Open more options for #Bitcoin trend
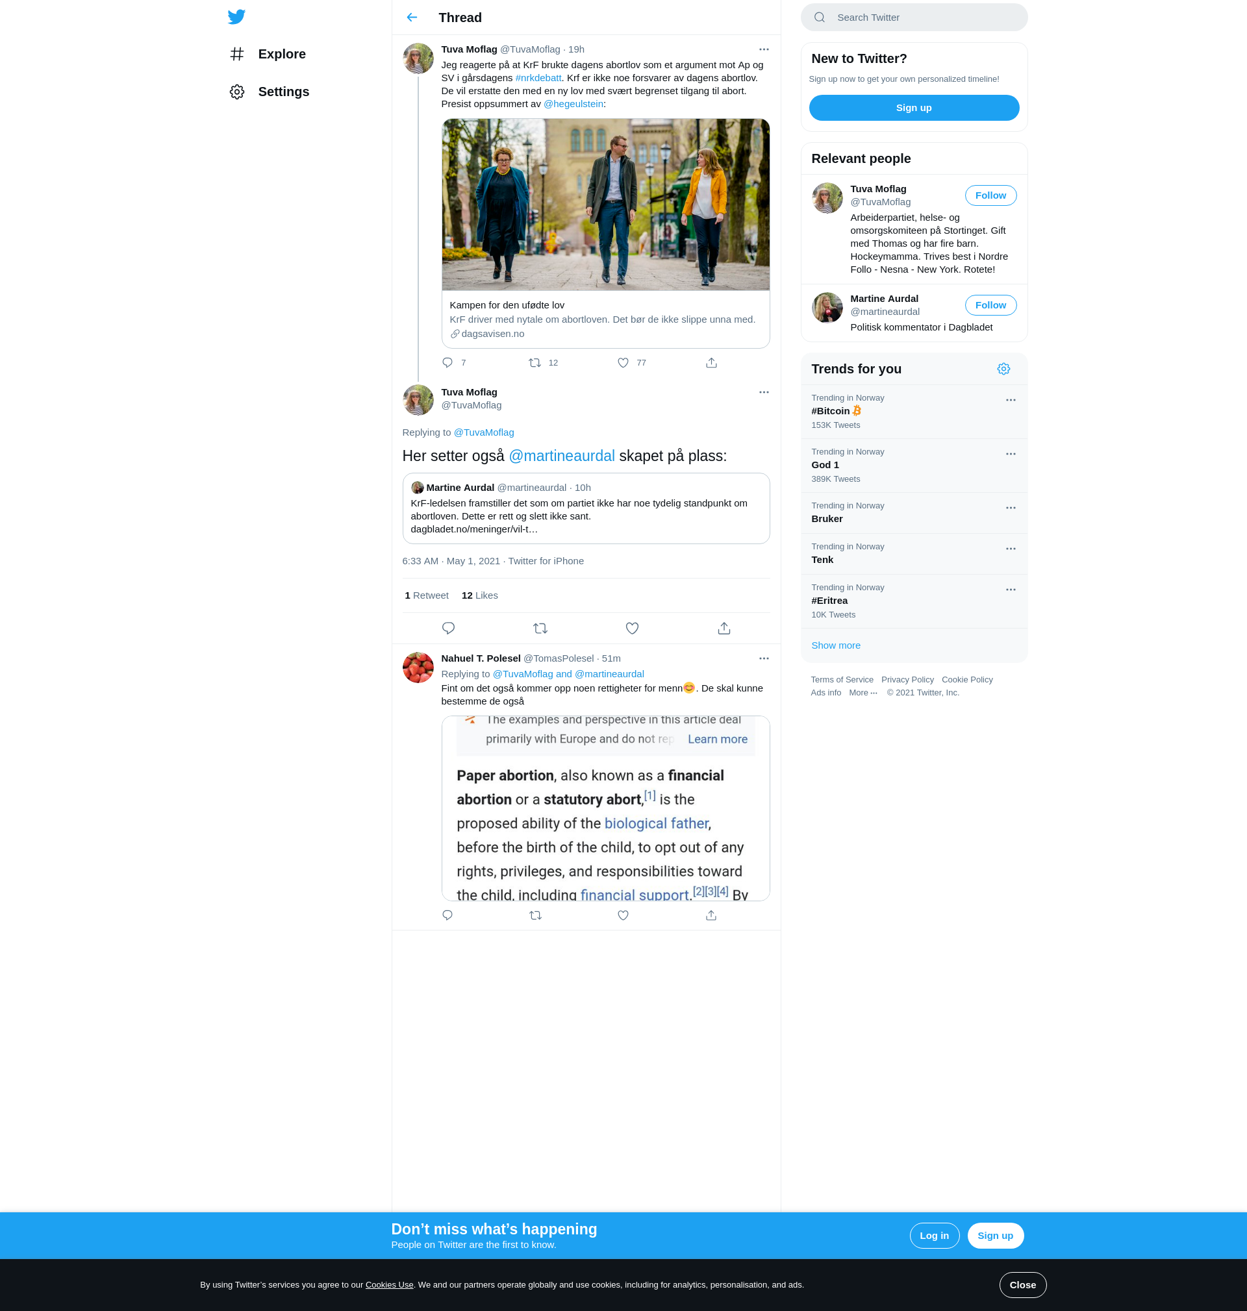 (x=1011, y=400)
